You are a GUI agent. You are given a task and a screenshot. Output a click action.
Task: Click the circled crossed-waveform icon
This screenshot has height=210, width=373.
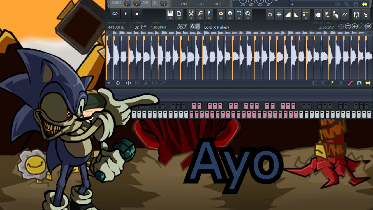pos(368,27)
